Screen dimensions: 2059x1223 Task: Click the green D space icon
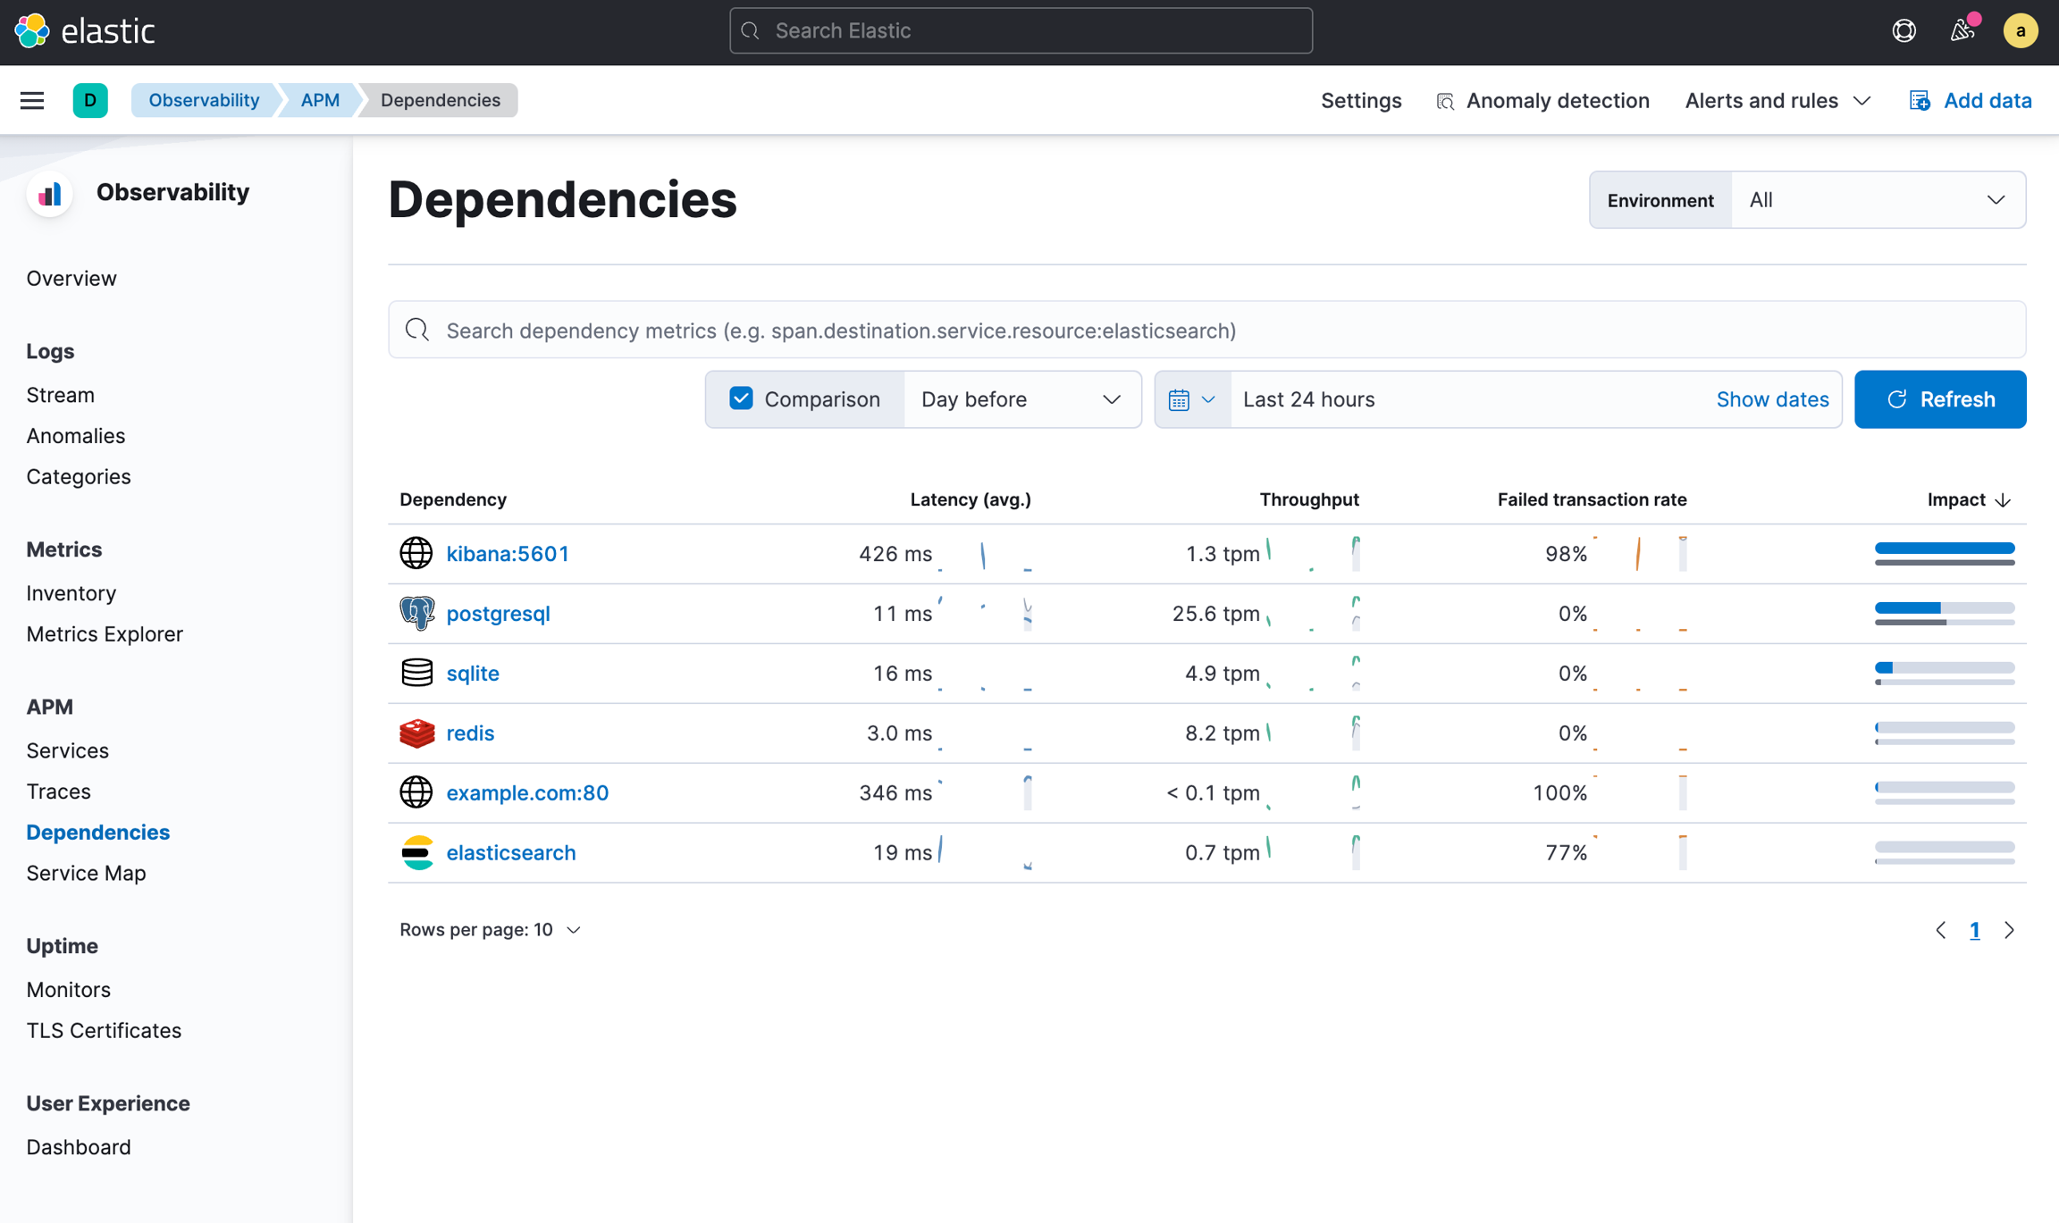click(x=90, y=100)
